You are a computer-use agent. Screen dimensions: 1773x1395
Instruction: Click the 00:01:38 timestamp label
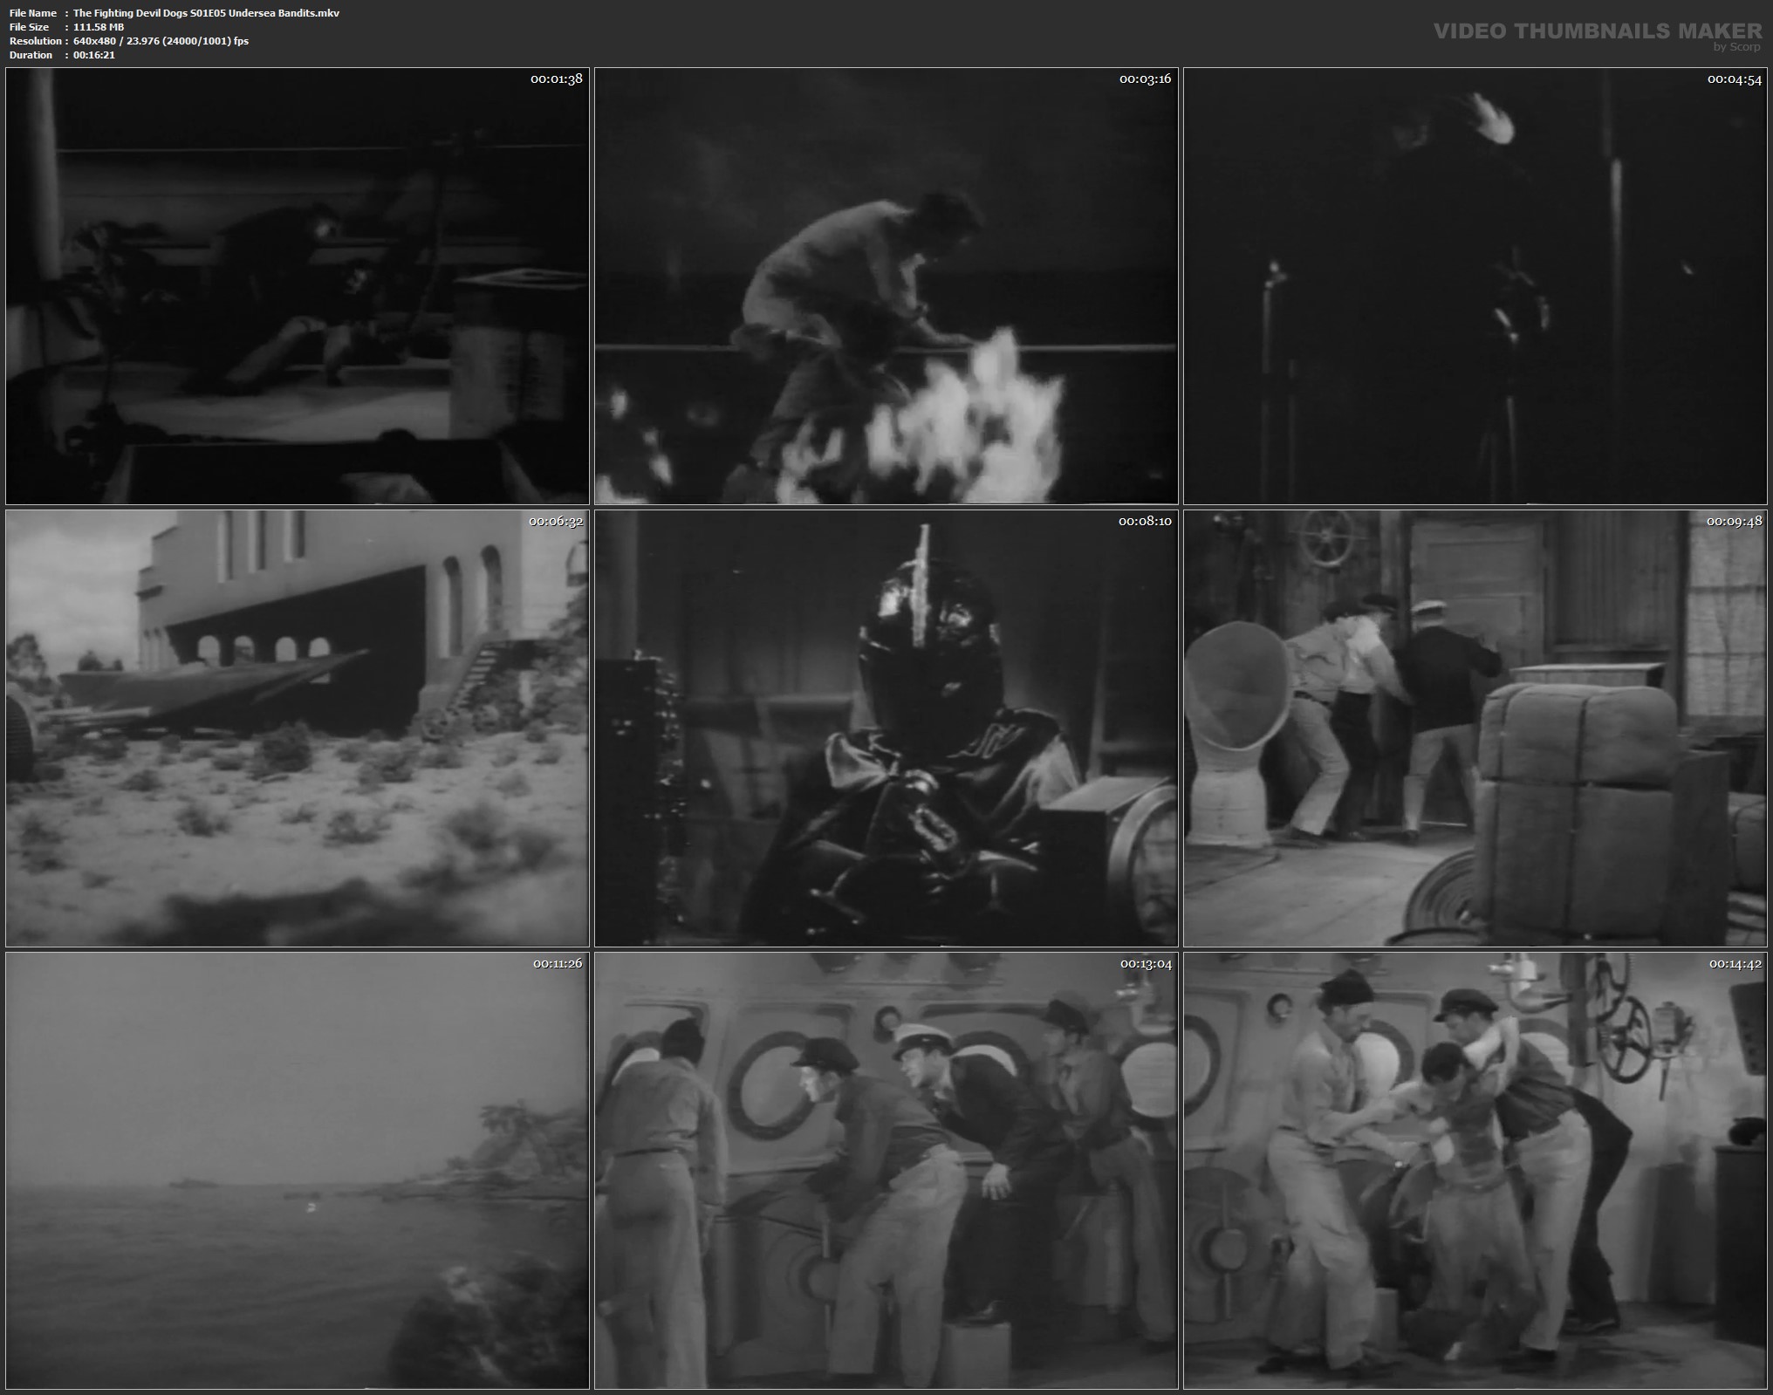(x=556, y=79)
